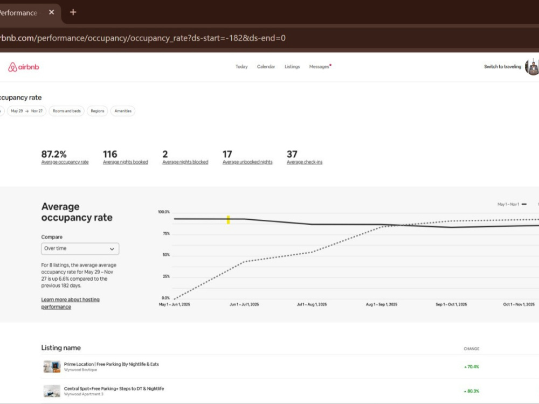Click the May 1 – Nov 1 legend entry
This screenshot has height=404, width=539.
(x=512, y=204)
